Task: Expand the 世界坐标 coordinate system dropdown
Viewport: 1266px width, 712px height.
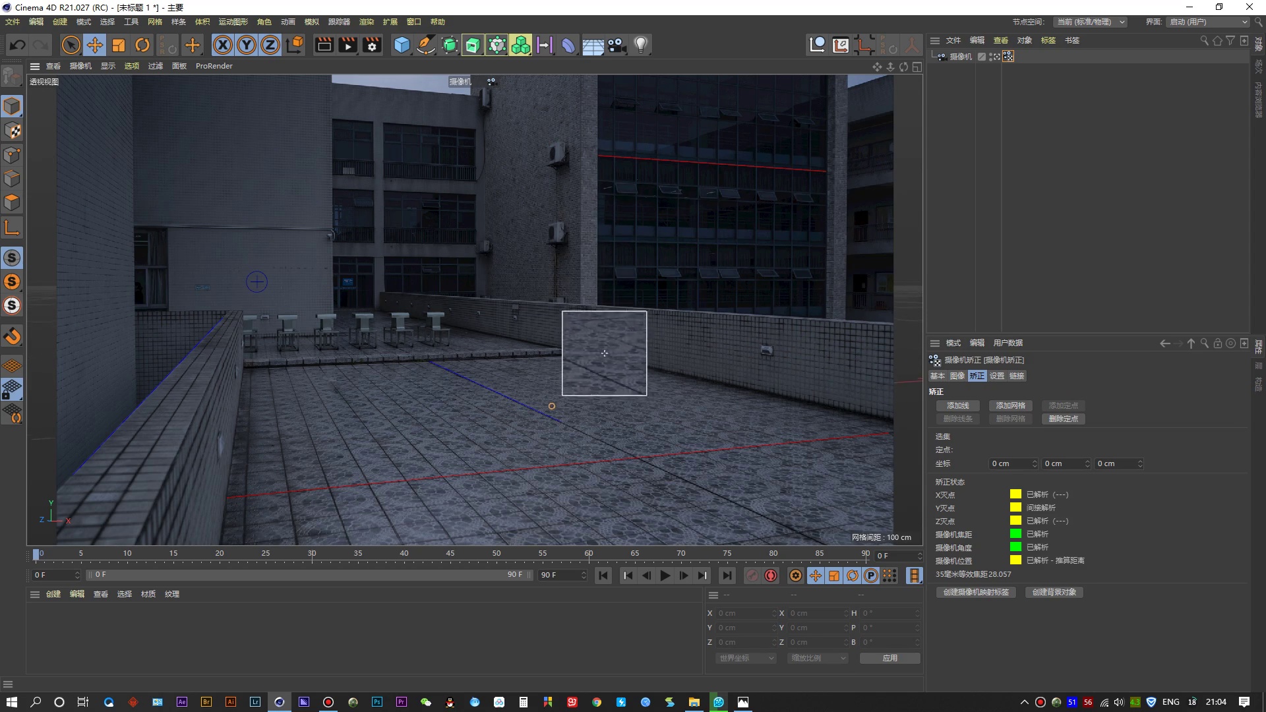Action: point(746,658)
